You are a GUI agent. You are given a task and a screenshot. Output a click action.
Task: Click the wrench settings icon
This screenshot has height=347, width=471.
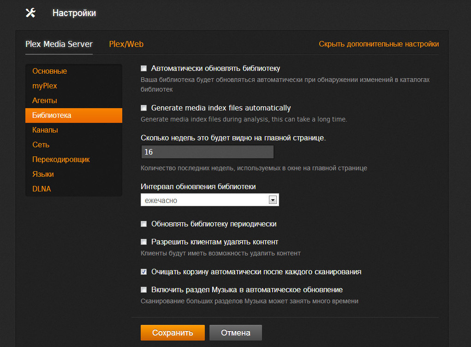pyautogui.click(x=30, y=13)
